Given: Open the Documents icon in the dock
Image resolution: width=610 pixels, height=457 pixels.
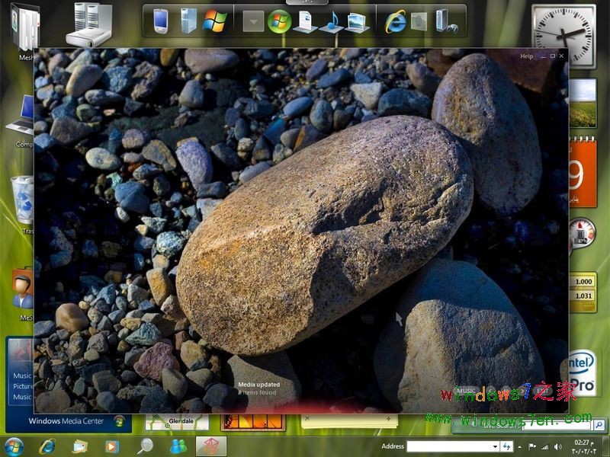Looking at the screenshot, I should point(305,21).
